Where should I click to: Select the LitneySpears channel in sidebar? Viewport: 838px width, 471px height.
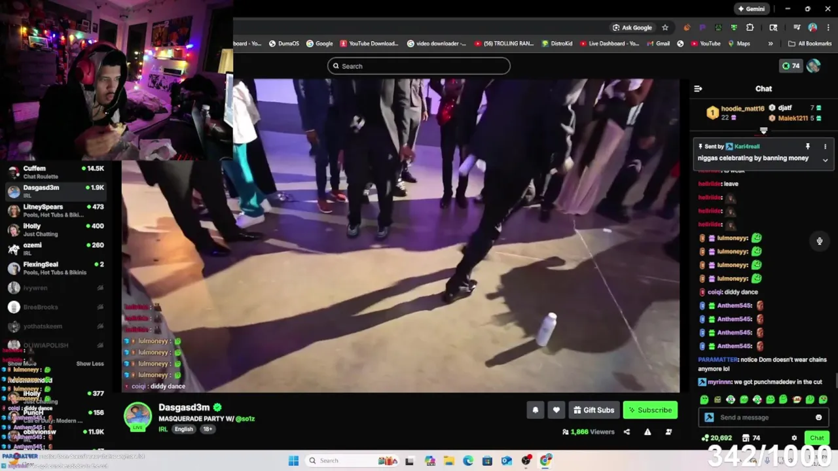(x=57, y=211)
